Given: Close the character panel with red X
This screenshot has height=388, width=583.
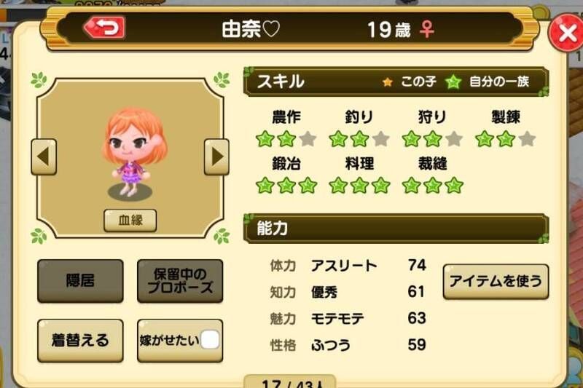Looking at the screenshot, I should (x=566, y=33).
